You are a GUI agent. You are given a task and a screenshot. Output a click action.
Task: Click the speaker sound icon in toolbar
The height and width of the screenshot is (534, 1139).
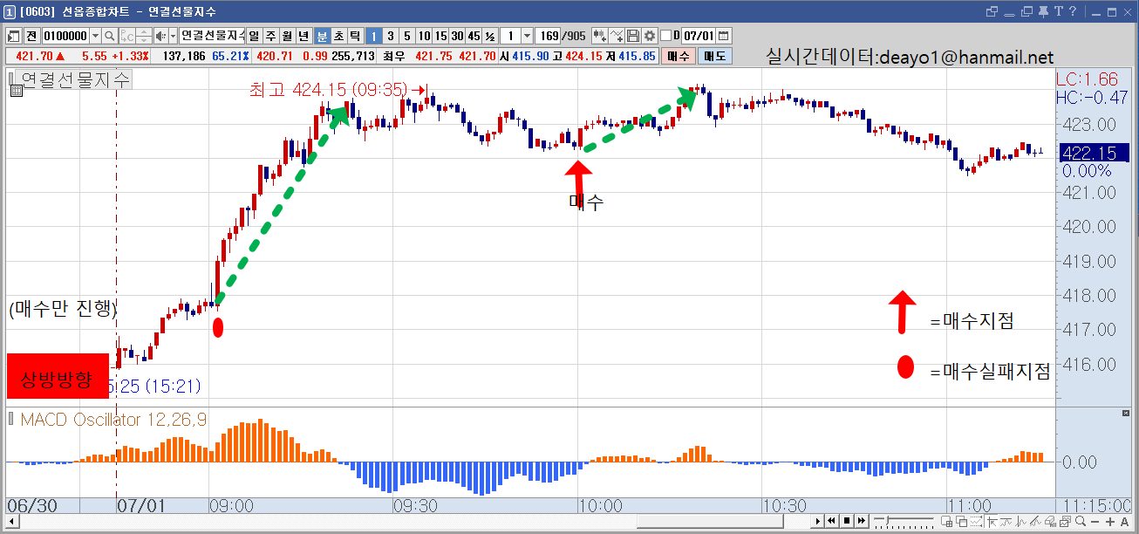(x=160, y=36)
